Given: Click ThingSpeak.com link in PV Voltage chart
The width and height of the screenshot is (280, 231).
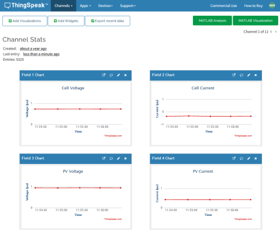Looking at the screenshot, I should tap(113, 219).
